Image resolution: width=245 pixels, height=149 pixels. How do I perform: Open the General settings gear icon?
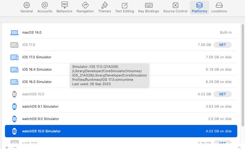pos(27,5)
